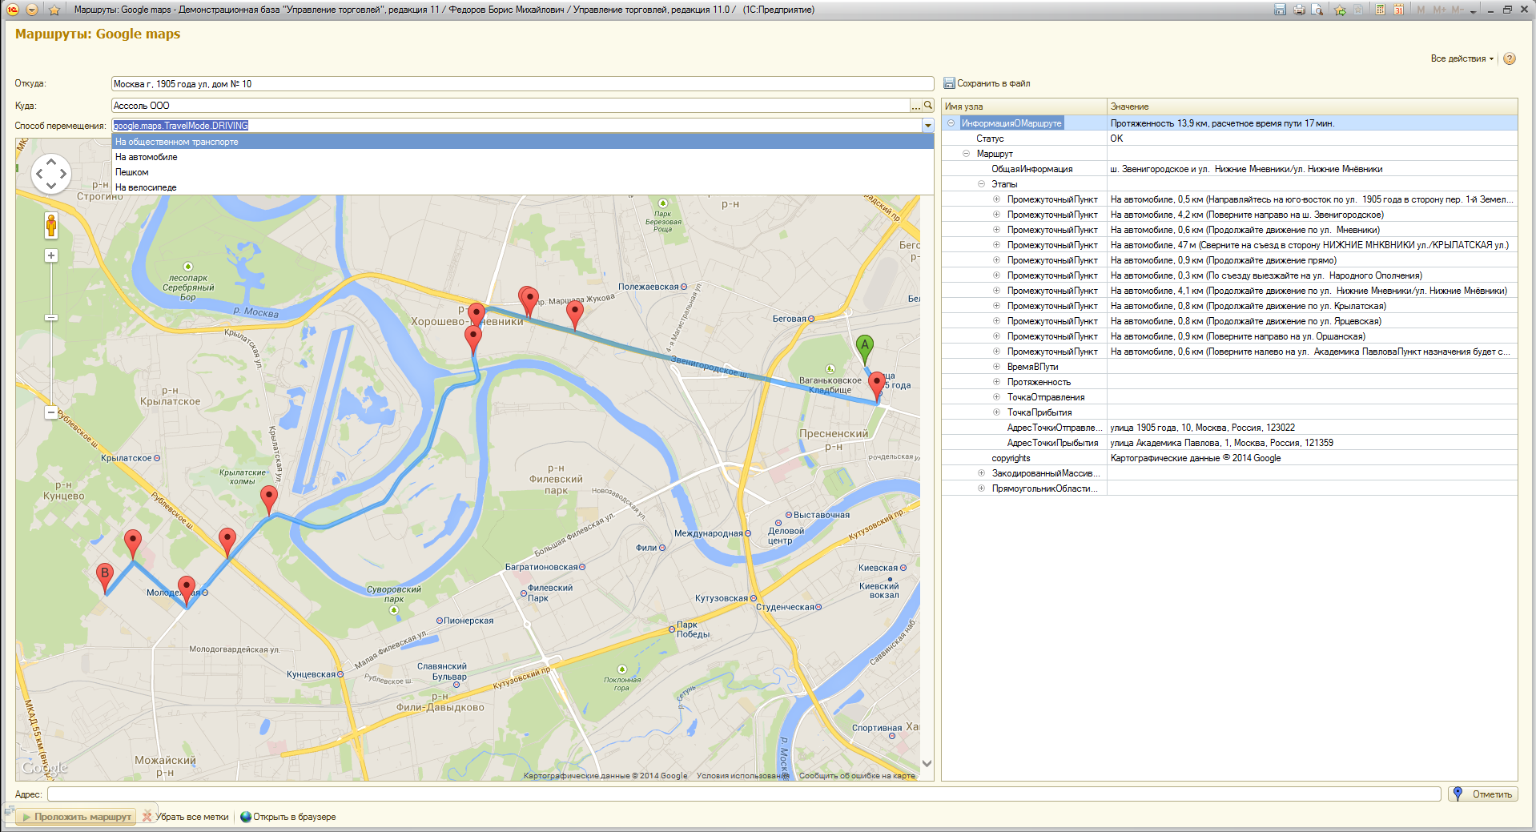Select the АдресТочкиПрибытия row
The height and width of the screenshot is (832, 1536).
[1229, 443]
